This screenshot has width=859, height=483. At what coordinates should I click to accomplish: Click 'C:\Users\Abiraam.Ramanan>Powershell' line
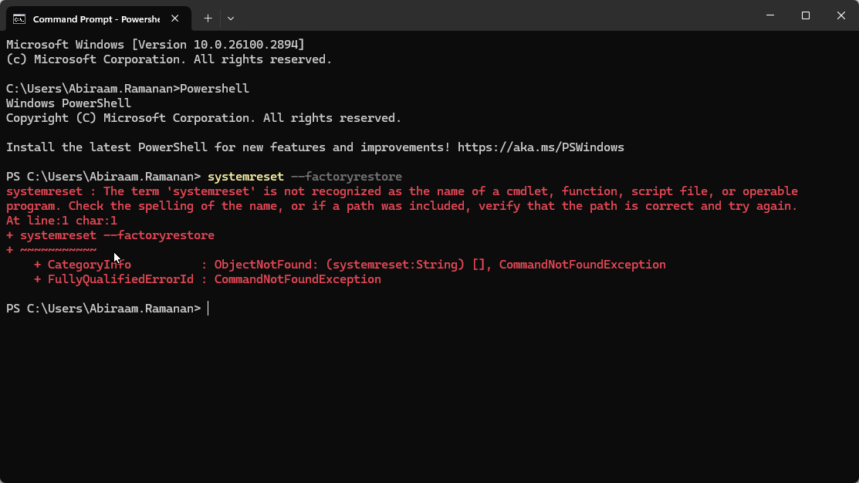(127, 89)
